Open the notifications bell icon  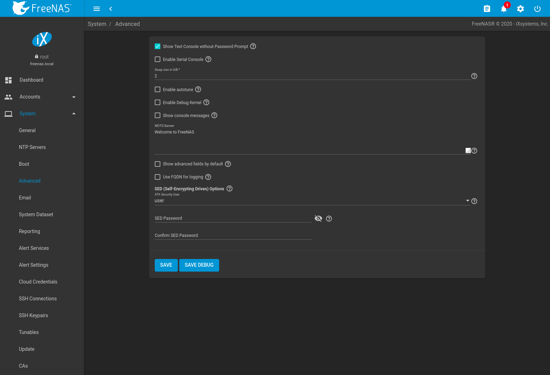[503, 9]
